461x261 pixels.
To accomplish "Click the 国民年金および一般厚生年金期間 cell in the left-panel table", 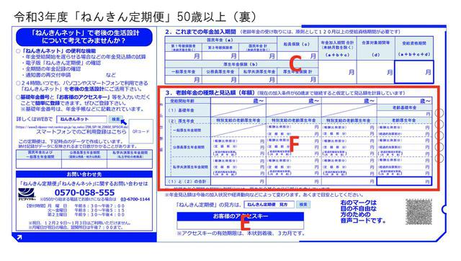I will tap(38, 155).
